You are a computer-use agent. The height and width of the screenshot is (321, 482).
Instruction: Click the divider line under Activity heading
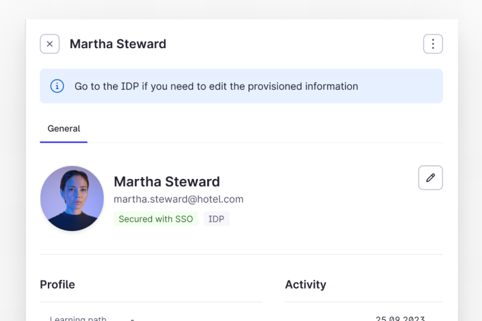[364, 302]
